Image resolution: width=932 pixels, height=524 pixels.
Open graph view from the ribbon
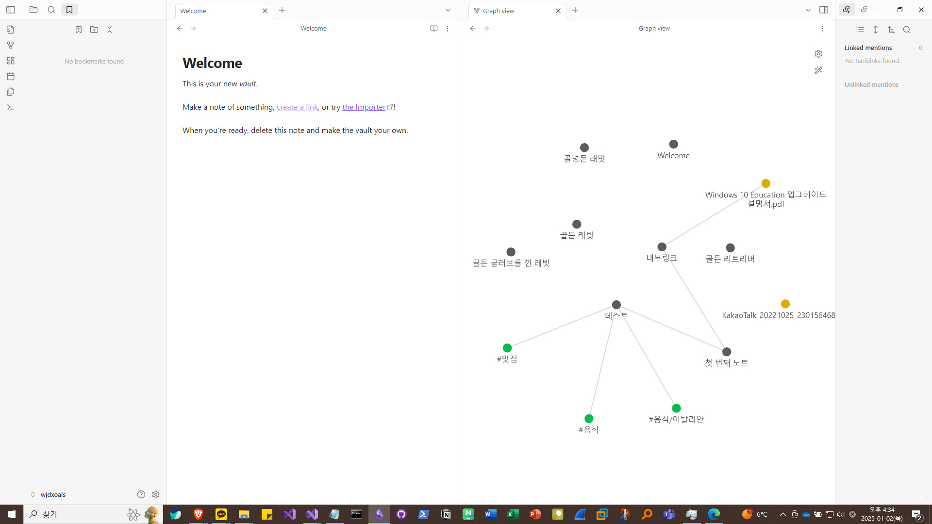[11, 45]
